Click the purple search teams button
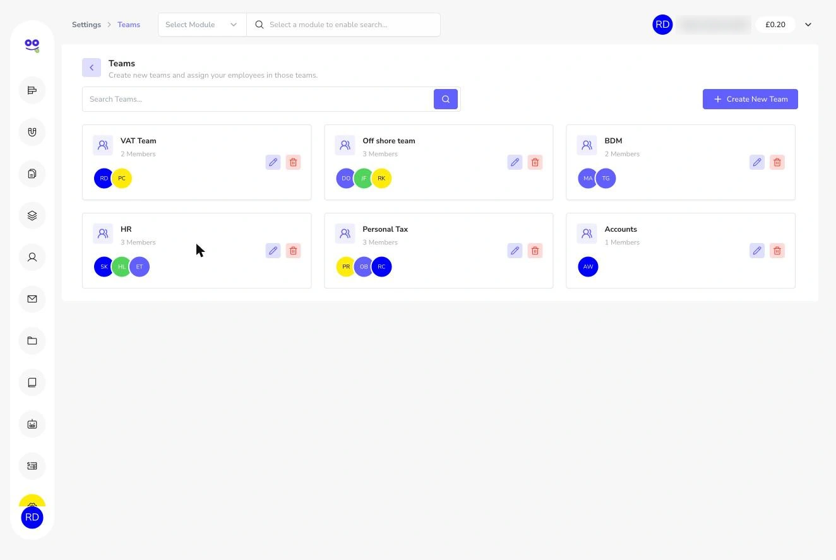836x560 pixels. click(446, 99)
